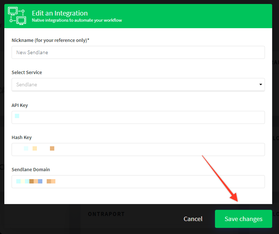Click the 'Hash Key' label

(22, 138)
